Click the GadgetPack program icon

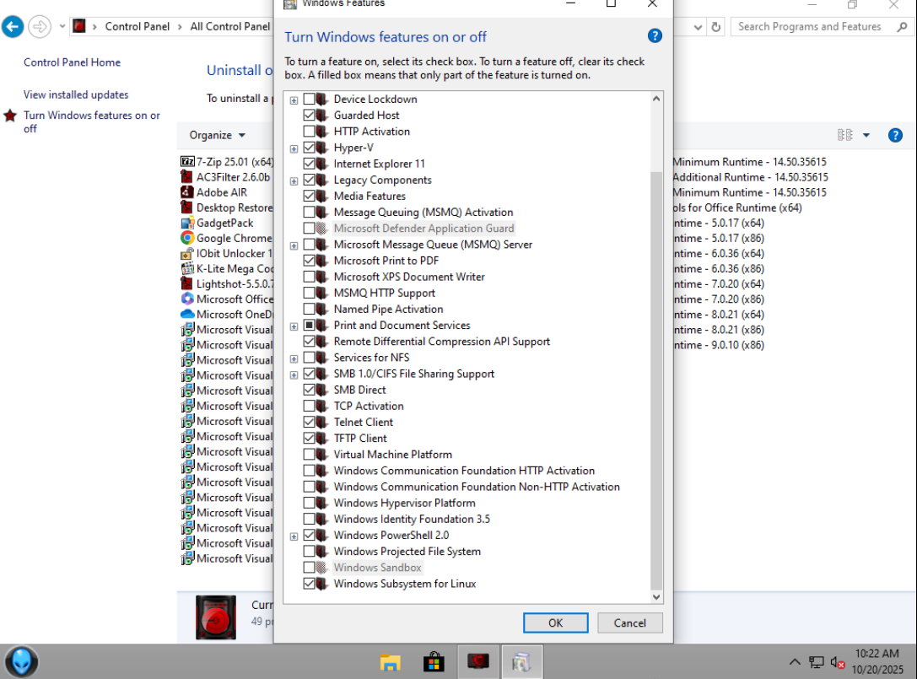[x=187, y=223]
